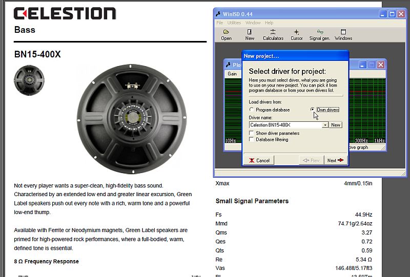Click the Bass category heading
The height and width of the screenshot is (277, 410).
(x=25, y=30)
